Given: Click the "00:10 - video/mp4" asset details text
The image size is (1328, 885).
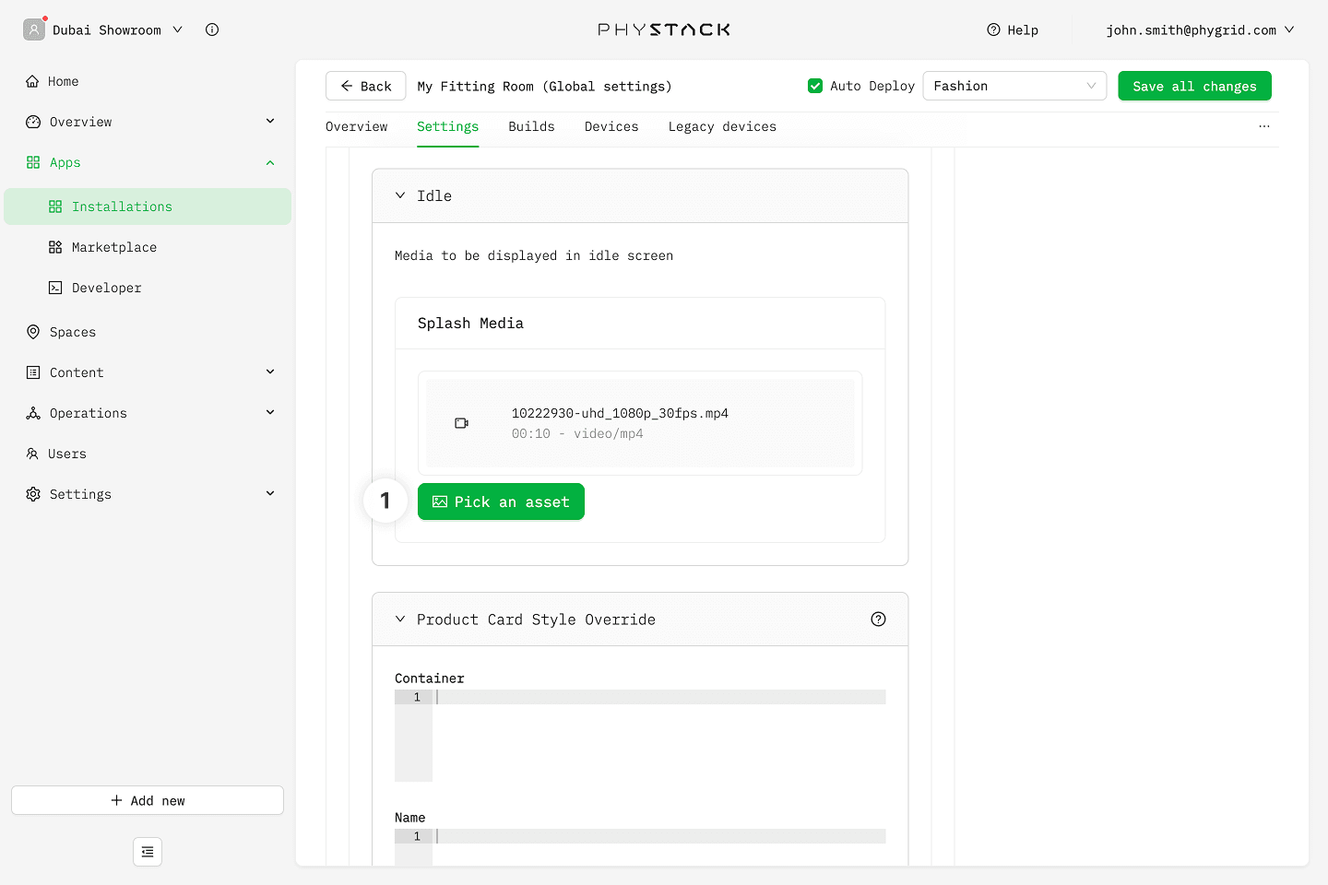Looking at the screenshot, I should point(577,433).
